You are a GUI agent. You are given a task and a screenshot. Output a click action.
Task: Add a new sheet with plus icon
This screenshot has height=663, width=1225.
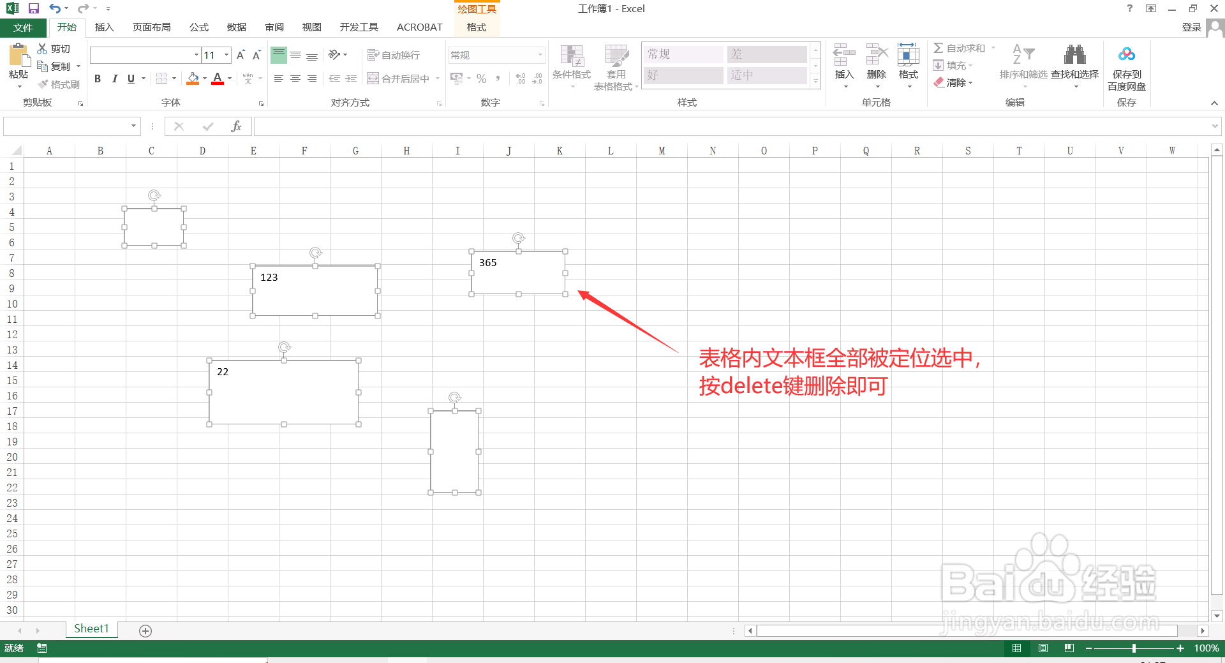coord(145,630)
